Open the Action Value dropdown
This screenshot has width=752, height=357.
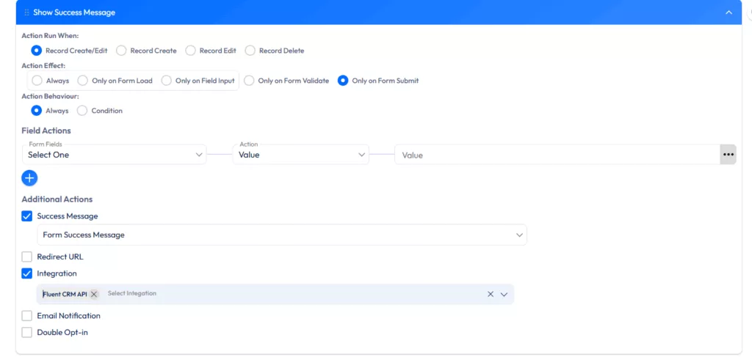pyautogui.click(x=301, y=155)
